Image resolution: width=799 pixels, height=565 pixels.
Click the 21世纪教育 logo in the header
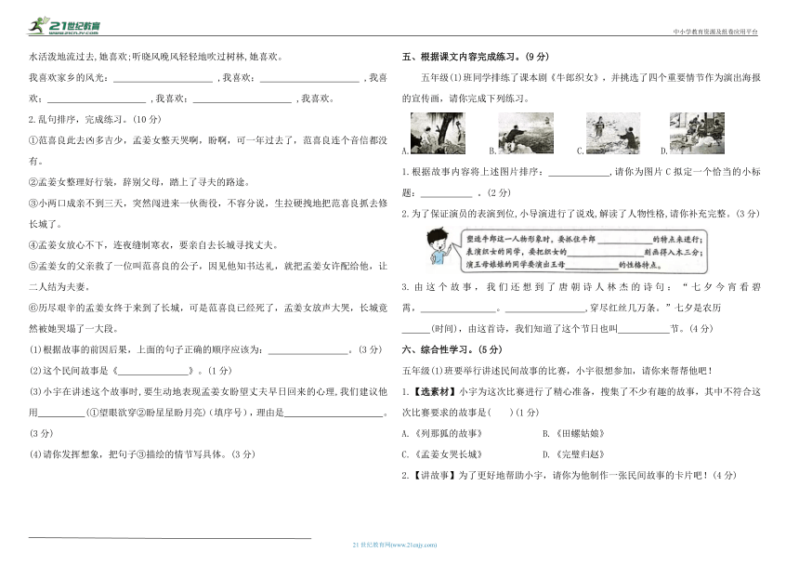click(x=64, y=25)
